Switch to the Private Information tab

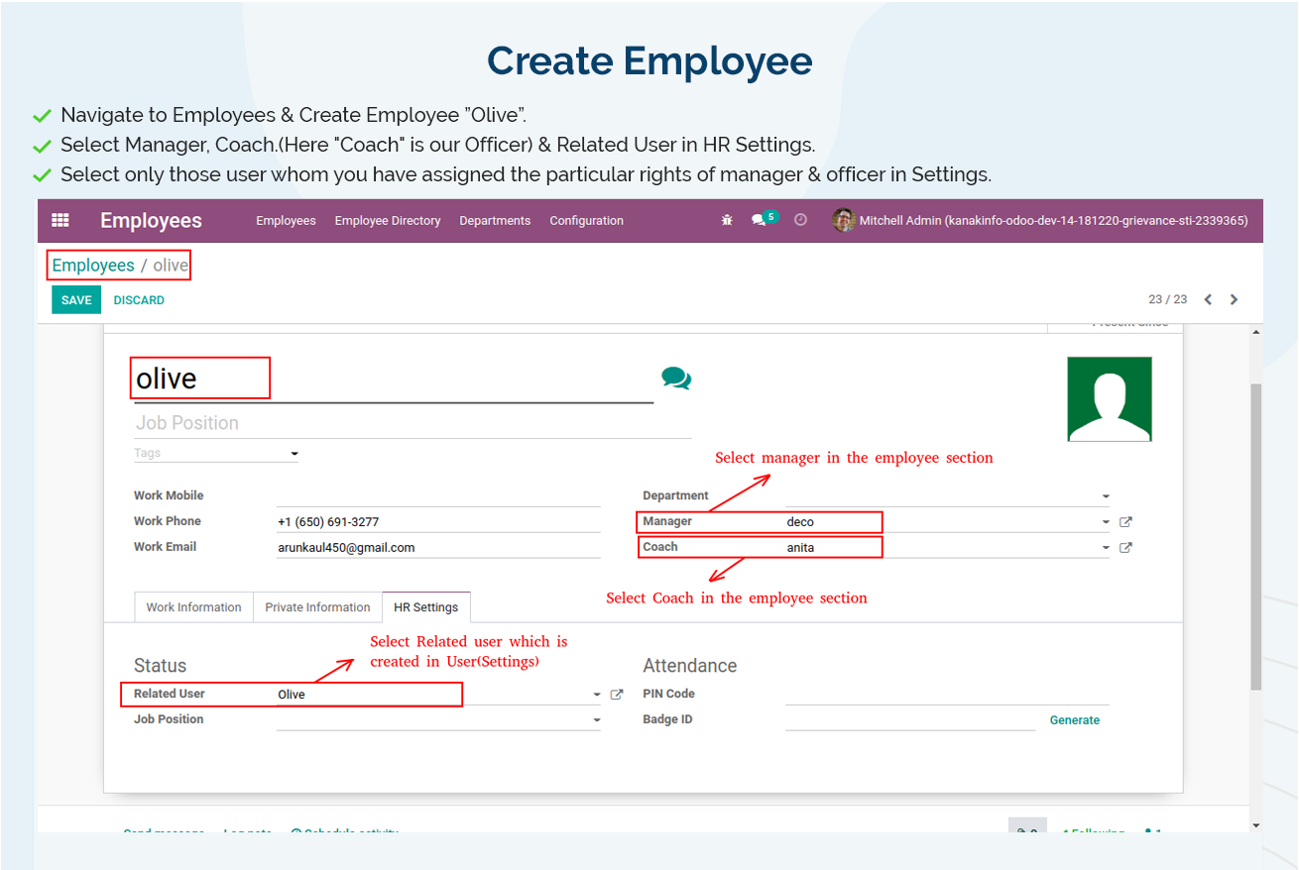[317, 607]
